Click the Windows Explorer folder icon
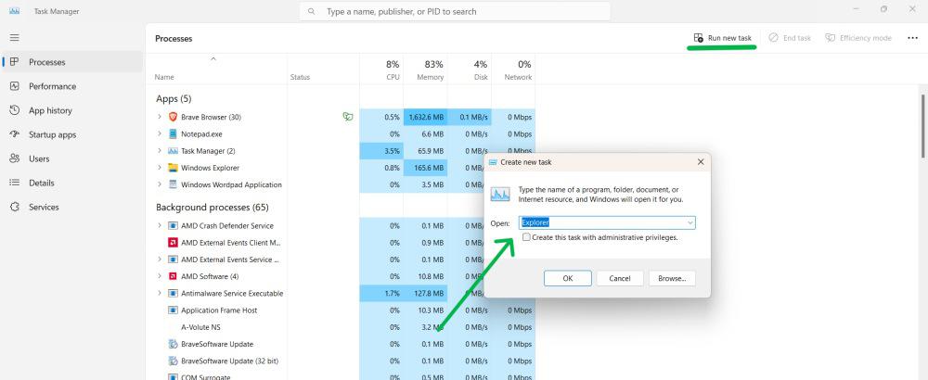 click(x=173, y=168)
